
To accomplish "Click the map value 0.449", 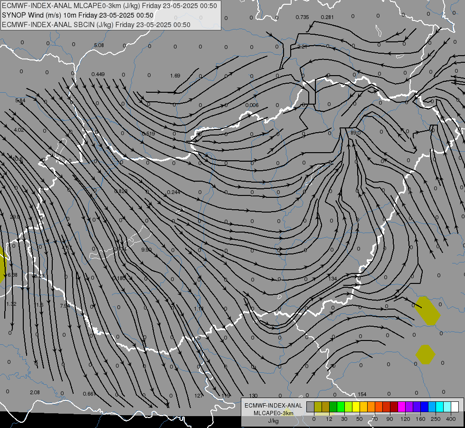I will click(x=98, y=74).
